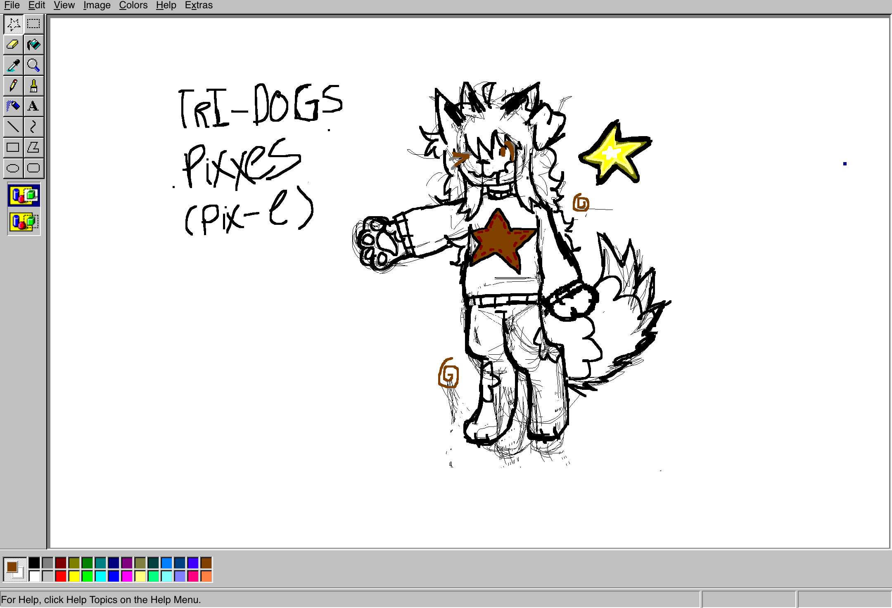
Task: Choose the Fill With Color bucket
Action: coord(33,45)
